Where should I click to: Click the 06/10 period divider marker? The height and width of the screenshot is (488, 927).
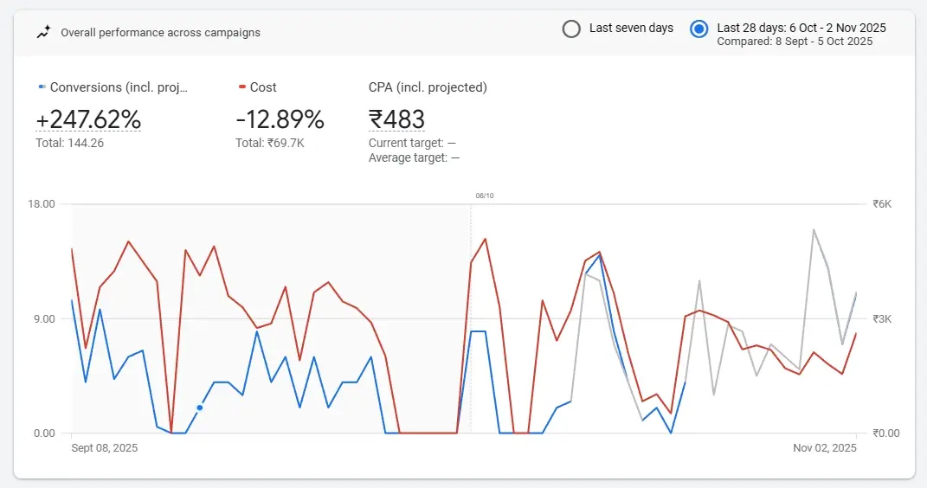click(484, 196)
